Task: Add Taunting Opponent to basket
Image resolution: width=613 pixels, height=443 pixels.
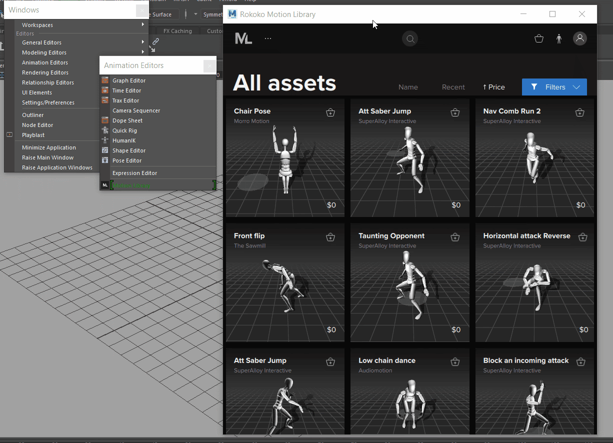Action: [455, 237]
